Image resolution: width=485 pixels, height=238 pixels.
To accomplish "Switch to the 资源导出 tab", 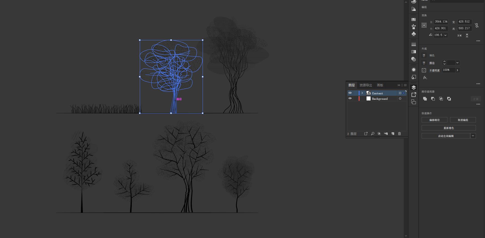I will pyautogui.click(x=365, y=85).
